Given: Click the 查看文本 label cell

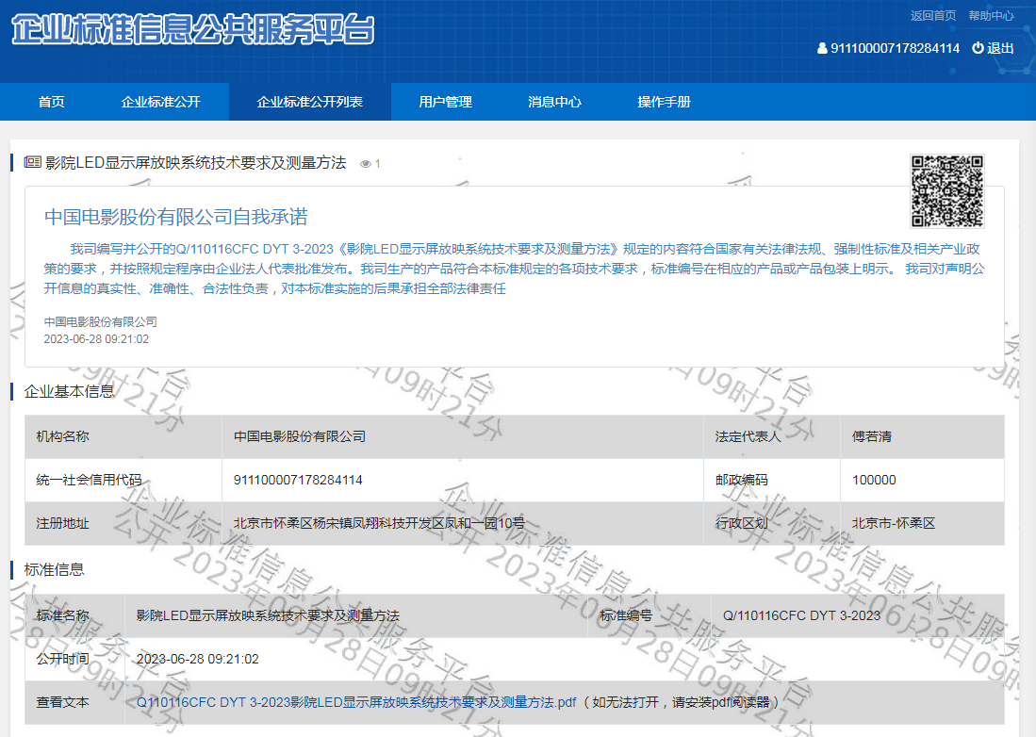Looking at the screenshot, I should point(74,702).
